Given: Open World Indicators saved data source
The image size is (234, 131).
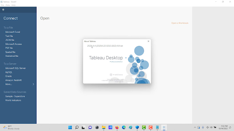Looking at the screenshot, I should click(13, 100).
